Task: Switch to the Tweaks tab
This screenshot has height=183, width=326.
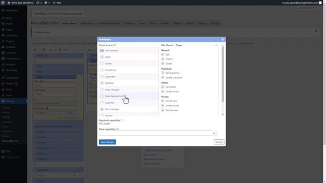Action: pos(165,23)
